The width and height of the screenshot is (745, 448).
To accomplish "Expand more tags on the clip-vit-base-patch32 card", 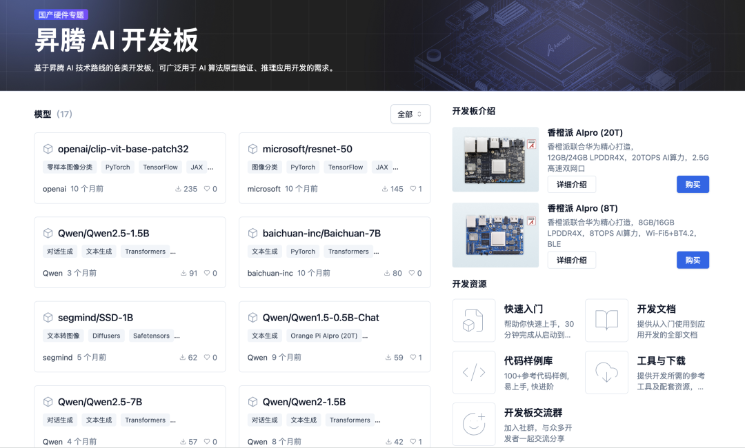I will (210, 167).
